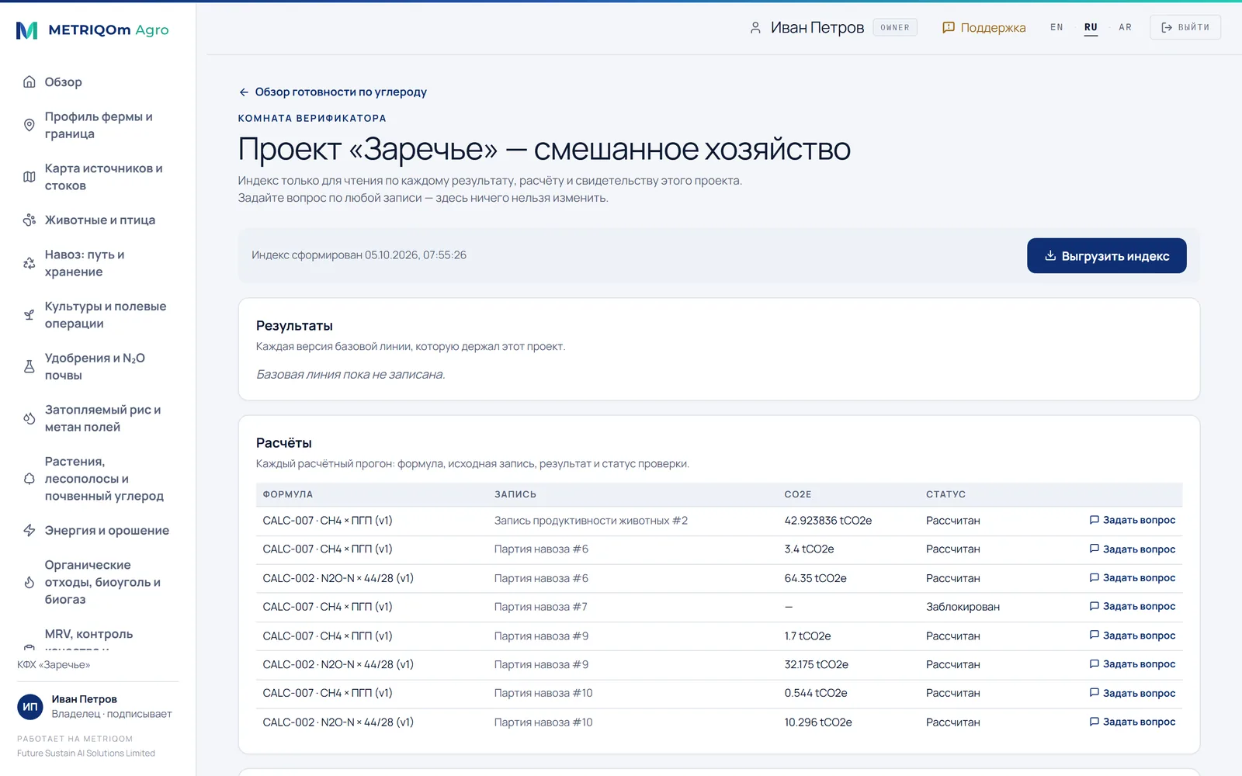Click comment icon in Запись продуктивности животных #2 row
The height and width of the screenshot is (776, 1242).
[x=1095, y=520]
